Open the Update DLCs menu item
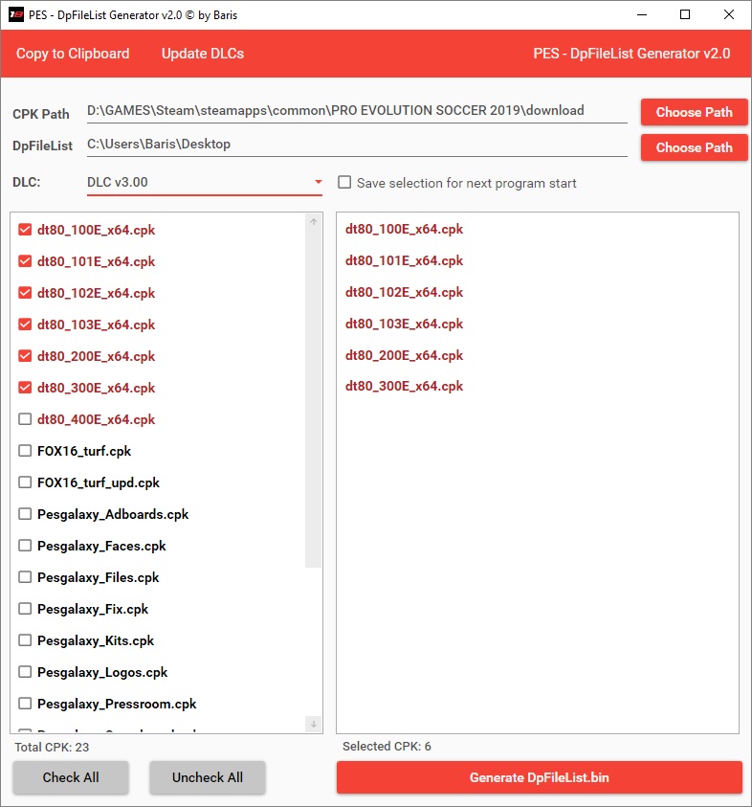This screenshot has width=752, height=807. [203, 54]
